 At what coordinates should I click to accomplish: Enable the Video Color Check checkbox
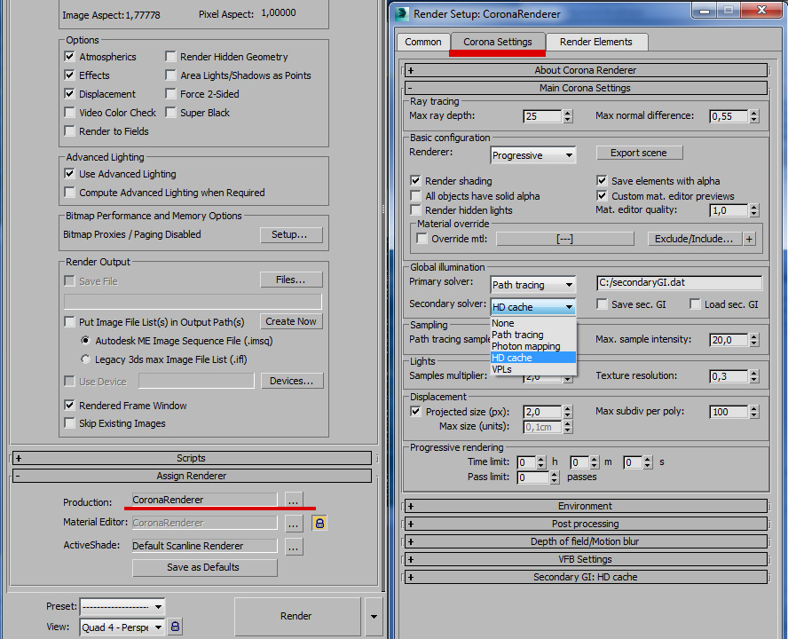70,113
